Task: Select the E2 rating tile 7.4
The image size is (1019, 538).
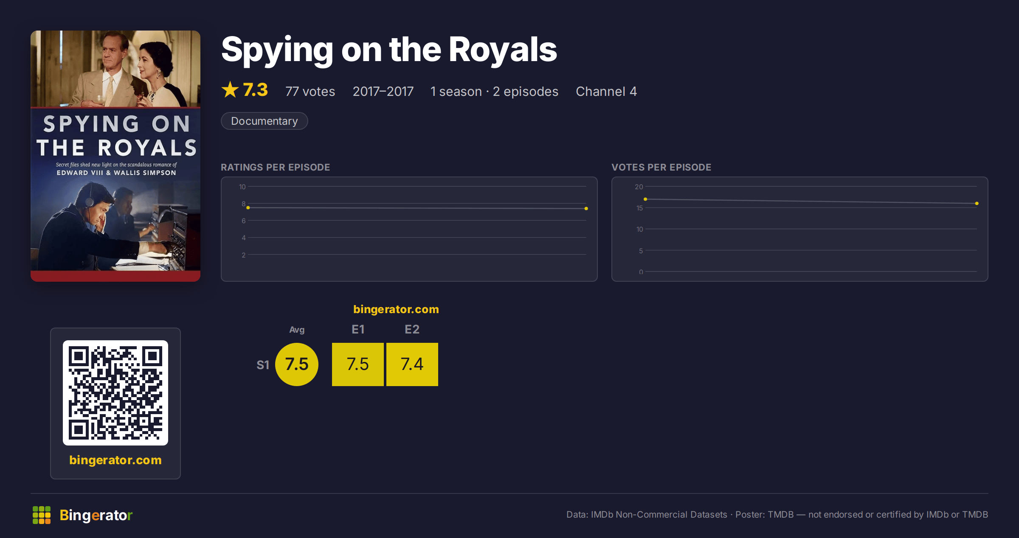Action: 412,364
